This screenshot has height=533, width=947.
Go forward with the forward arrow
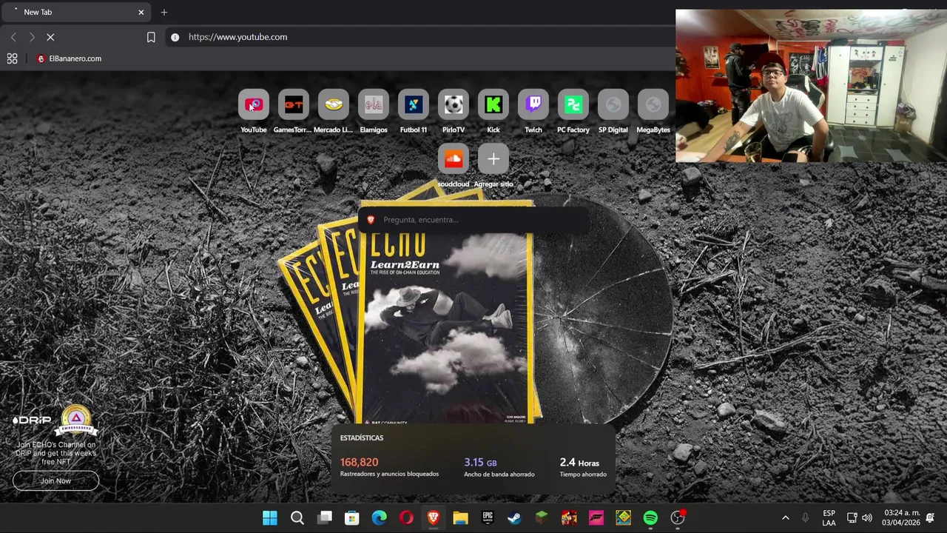coord(32,37)
